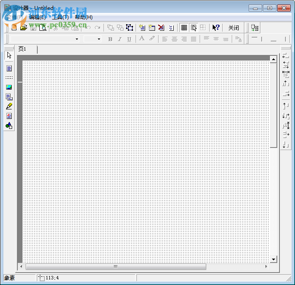Screen dimensions: 295x285
Task: Click the vertical scrollbar thumb
Action: (273, 106)
